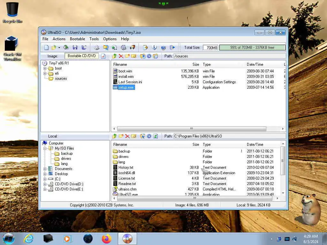Click the Up folder icon in local toolbar
327x245 pixels.
(114, 136)
